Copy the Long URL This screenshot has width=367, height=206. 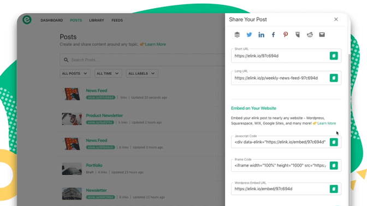click(x=334, y=78)
